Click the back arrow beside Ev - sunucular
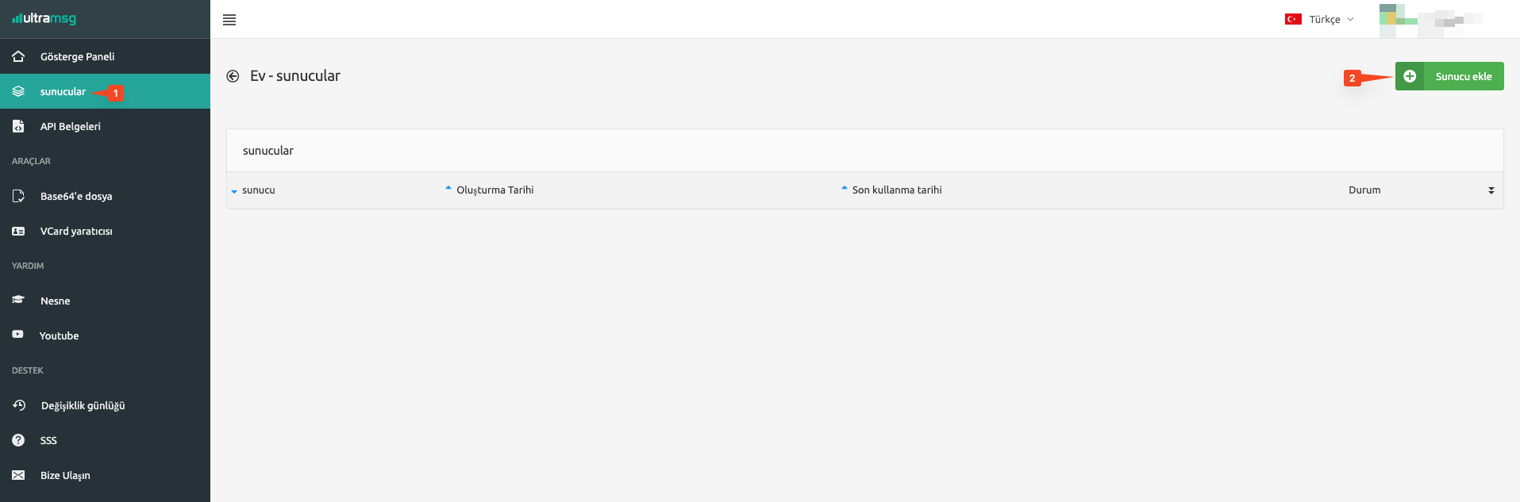This screenshot has width=1520, height=502. (x=233, y=76)
